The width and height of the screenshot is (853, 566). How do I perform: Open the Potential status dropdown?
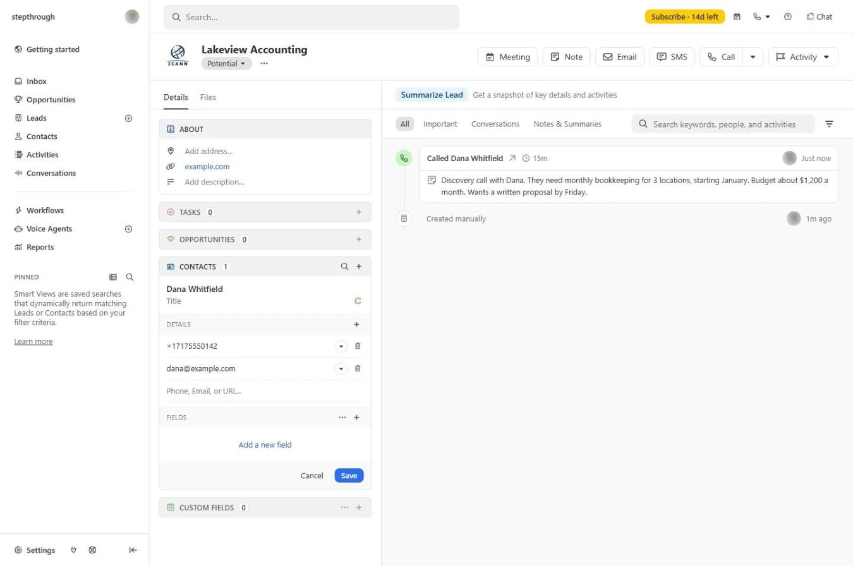point(227,64)
